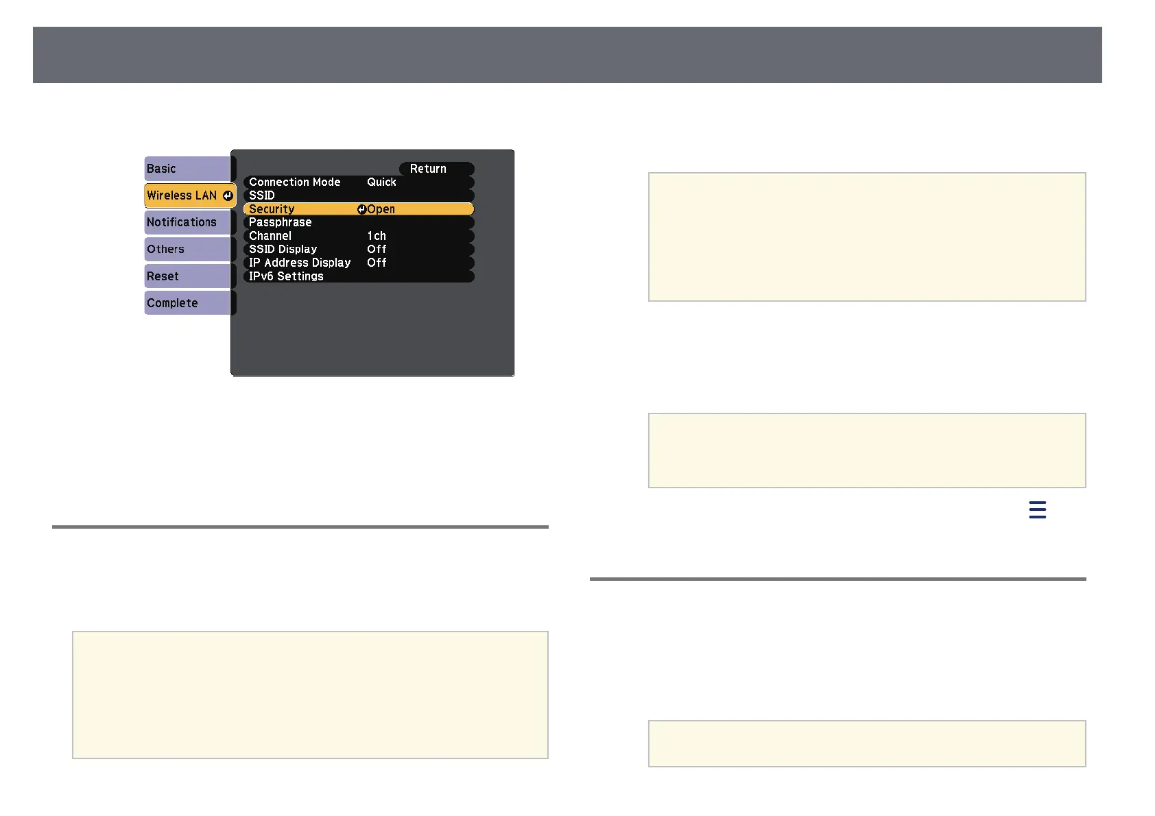The height and width of the screenshot is (816, 1155).
Task: Select the Wireless LAN menu tab
Action: point(190,195)
